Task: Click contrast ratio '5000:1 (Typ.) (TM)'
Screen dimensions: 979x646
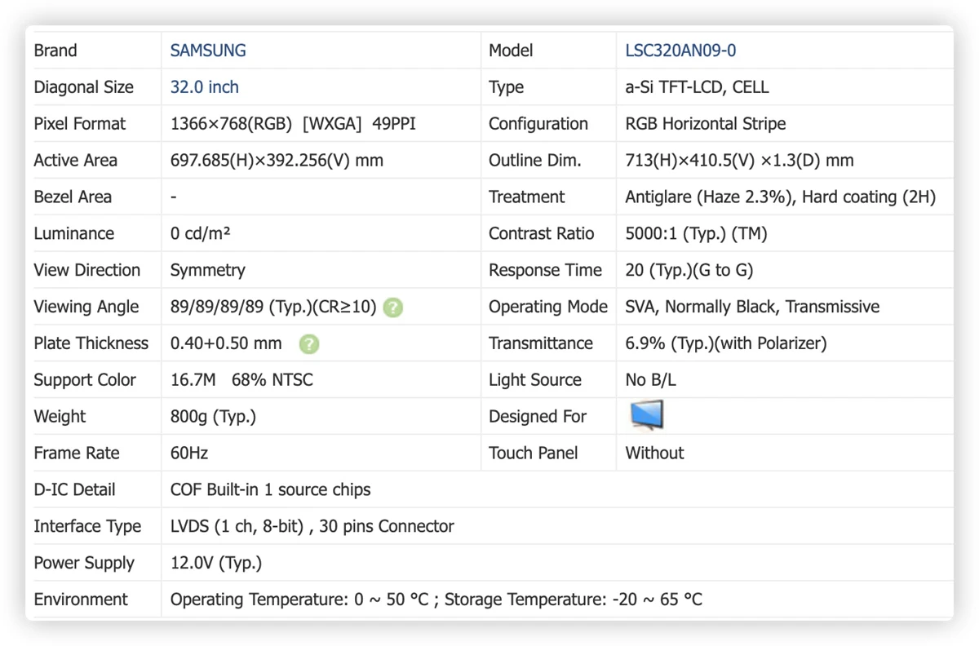Action: tap(696, 234)
